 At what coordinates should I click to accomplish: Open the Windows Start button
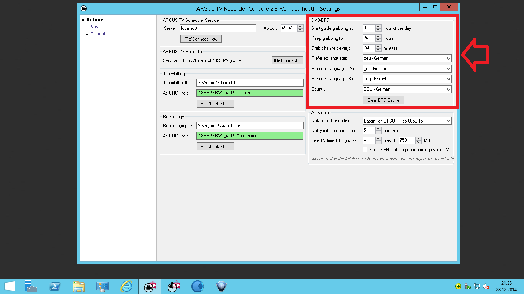(x=9, y=286)
